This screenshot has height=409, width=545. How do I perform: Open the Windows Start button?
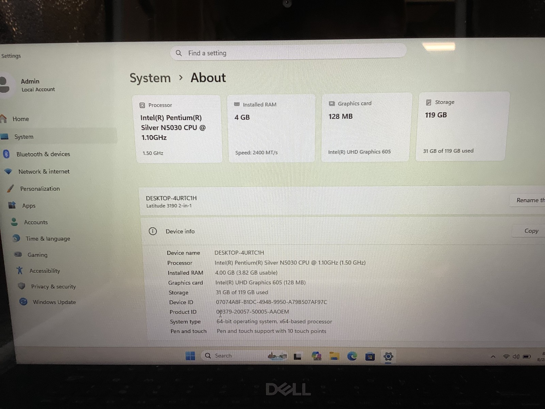190,356
